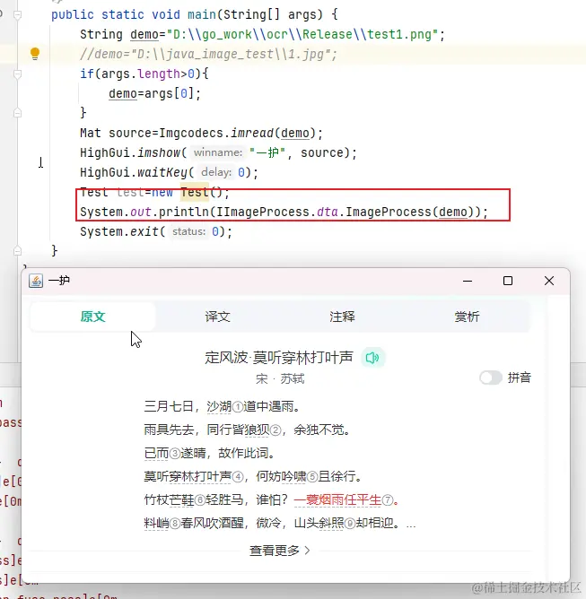Click fold end marker of main method

point(17,251)
